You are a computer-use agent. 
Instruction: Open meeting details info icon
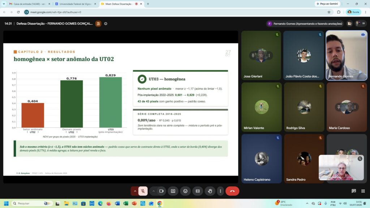pos(106,23)
